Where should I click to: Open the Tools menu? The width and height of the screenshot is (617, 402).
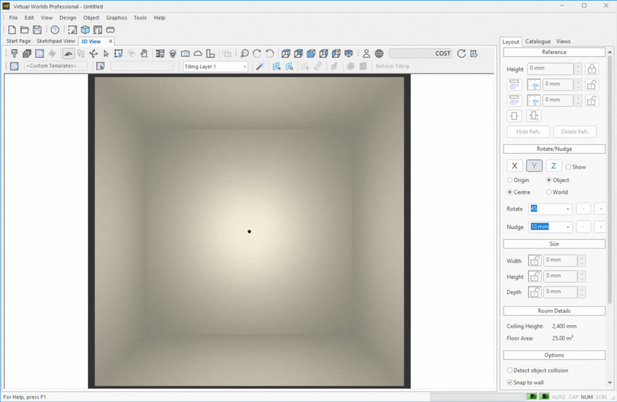pos(140,18)
